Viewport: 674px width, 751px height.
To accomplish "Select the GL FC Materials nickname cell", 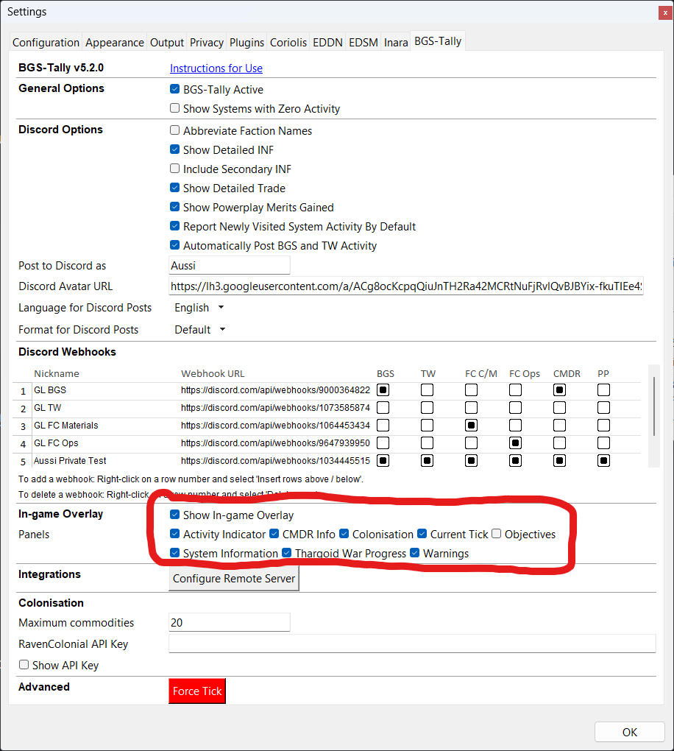I will pyautogui.click(x=104, y=426).
